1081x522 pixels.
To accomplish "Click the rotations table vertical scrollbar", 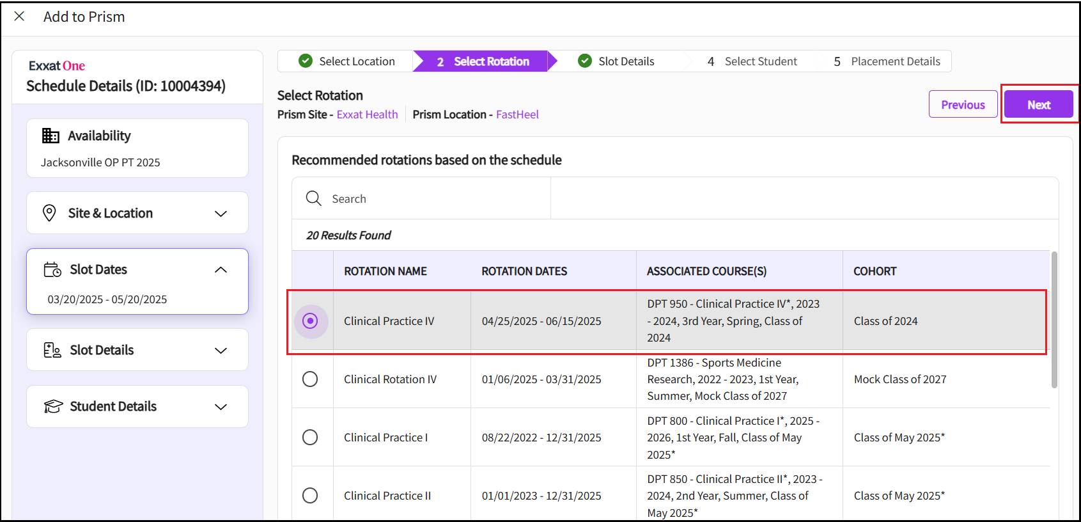I will pyautogui.click(x=1054, y=320).
